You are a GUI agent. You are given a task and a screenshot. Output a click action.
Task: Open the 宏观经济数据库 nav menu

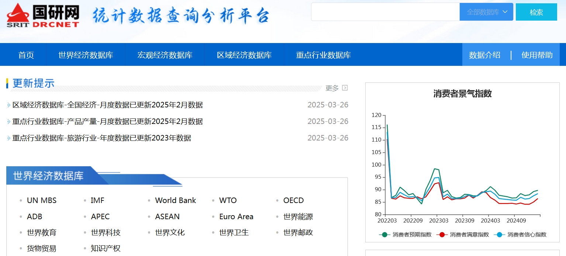pos(165,55)
